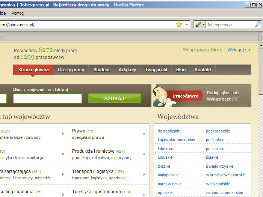Expand the Prawo category arrow
This screenshot has height=197, width=263.
point(144,134)
